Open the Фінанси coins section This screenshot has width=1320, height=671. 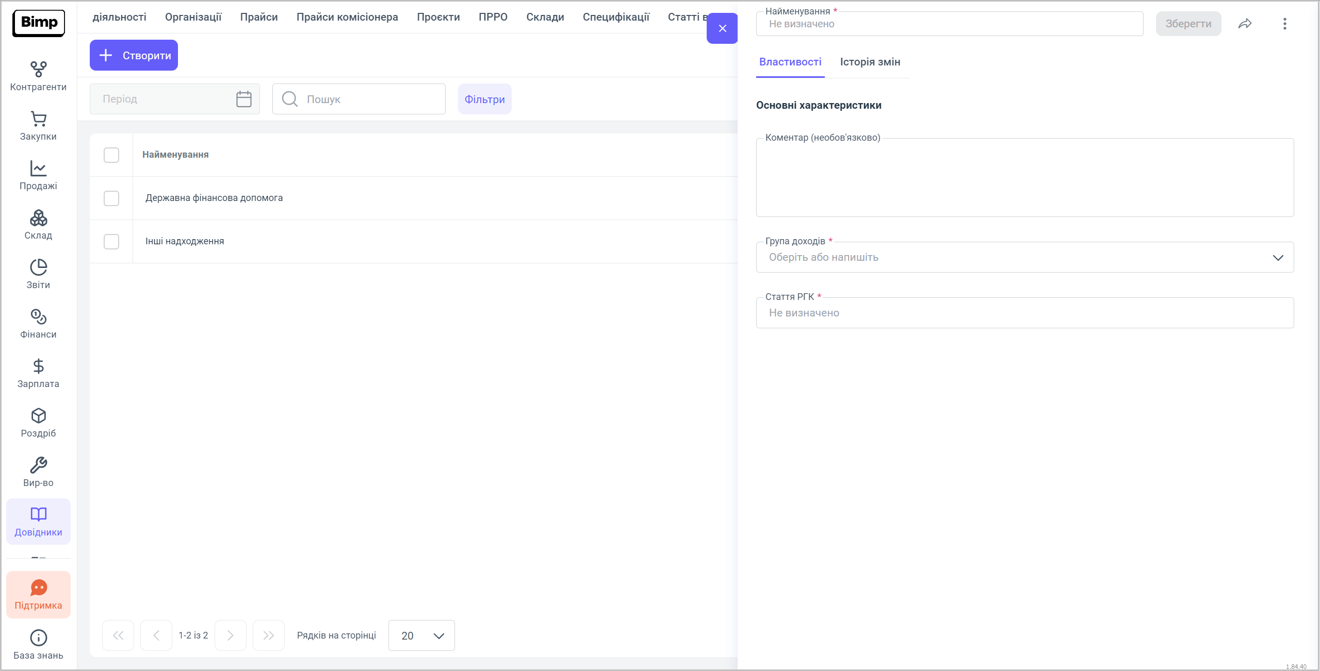38,324
